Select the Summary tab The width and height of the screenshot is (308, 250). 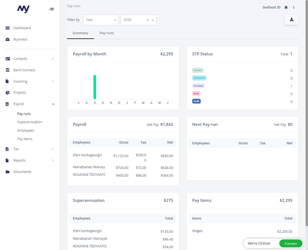point(80,33)
